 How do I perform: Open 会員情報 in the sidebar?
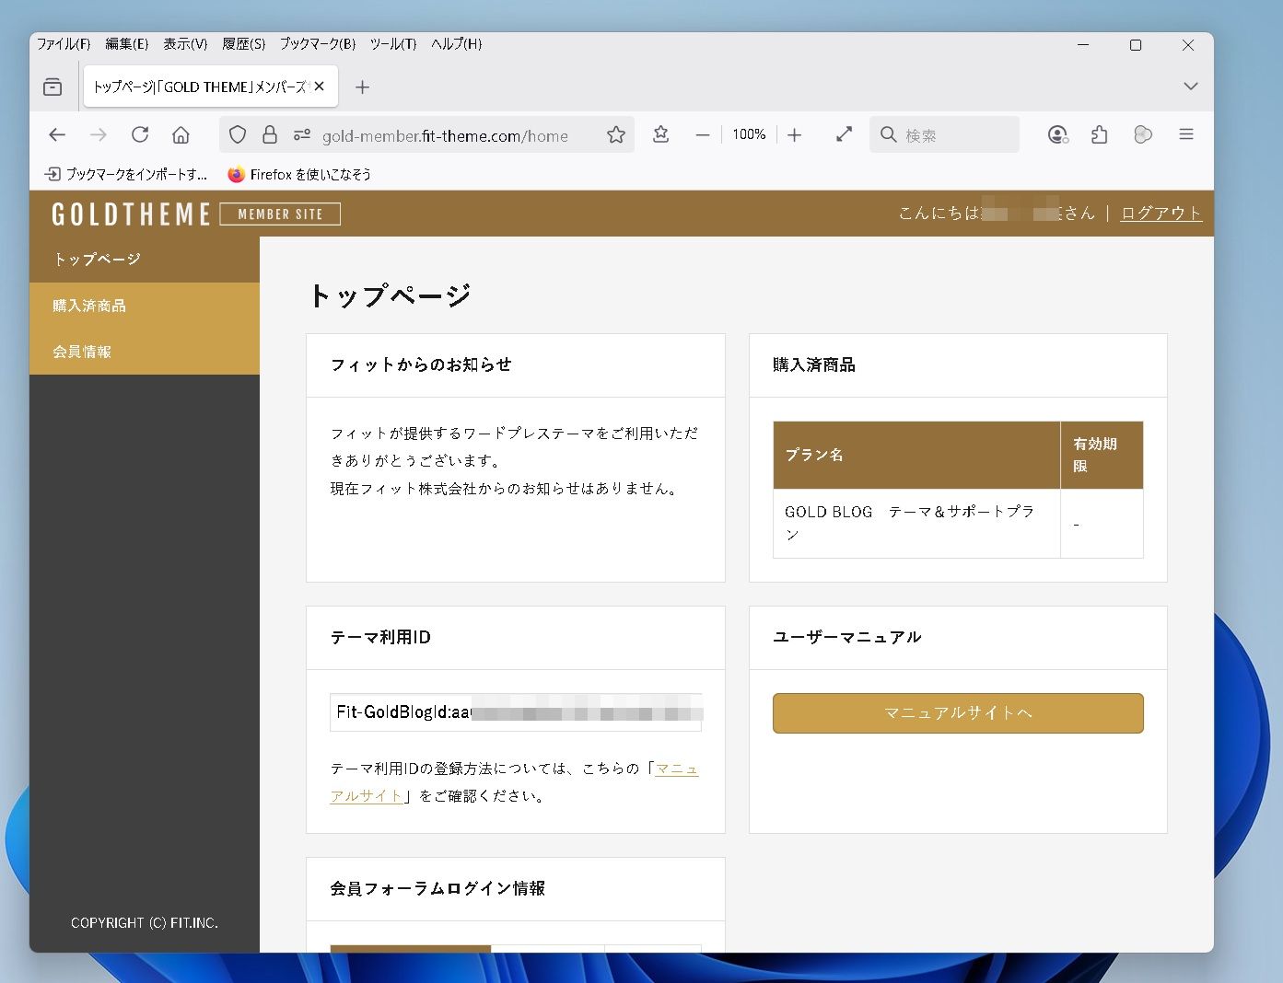(x=145, y=352)
